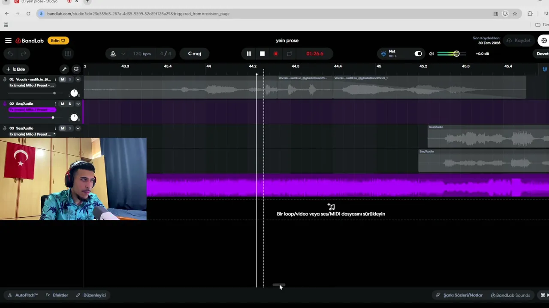Click microphone icon on track 03 Ses/Audio
This screenshot has height=308, width=549.
(5, 128)
